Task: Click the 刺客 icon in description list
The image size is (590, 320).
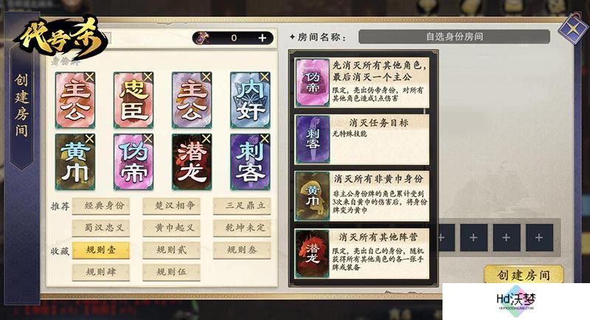Action: [x=313, y=139]
